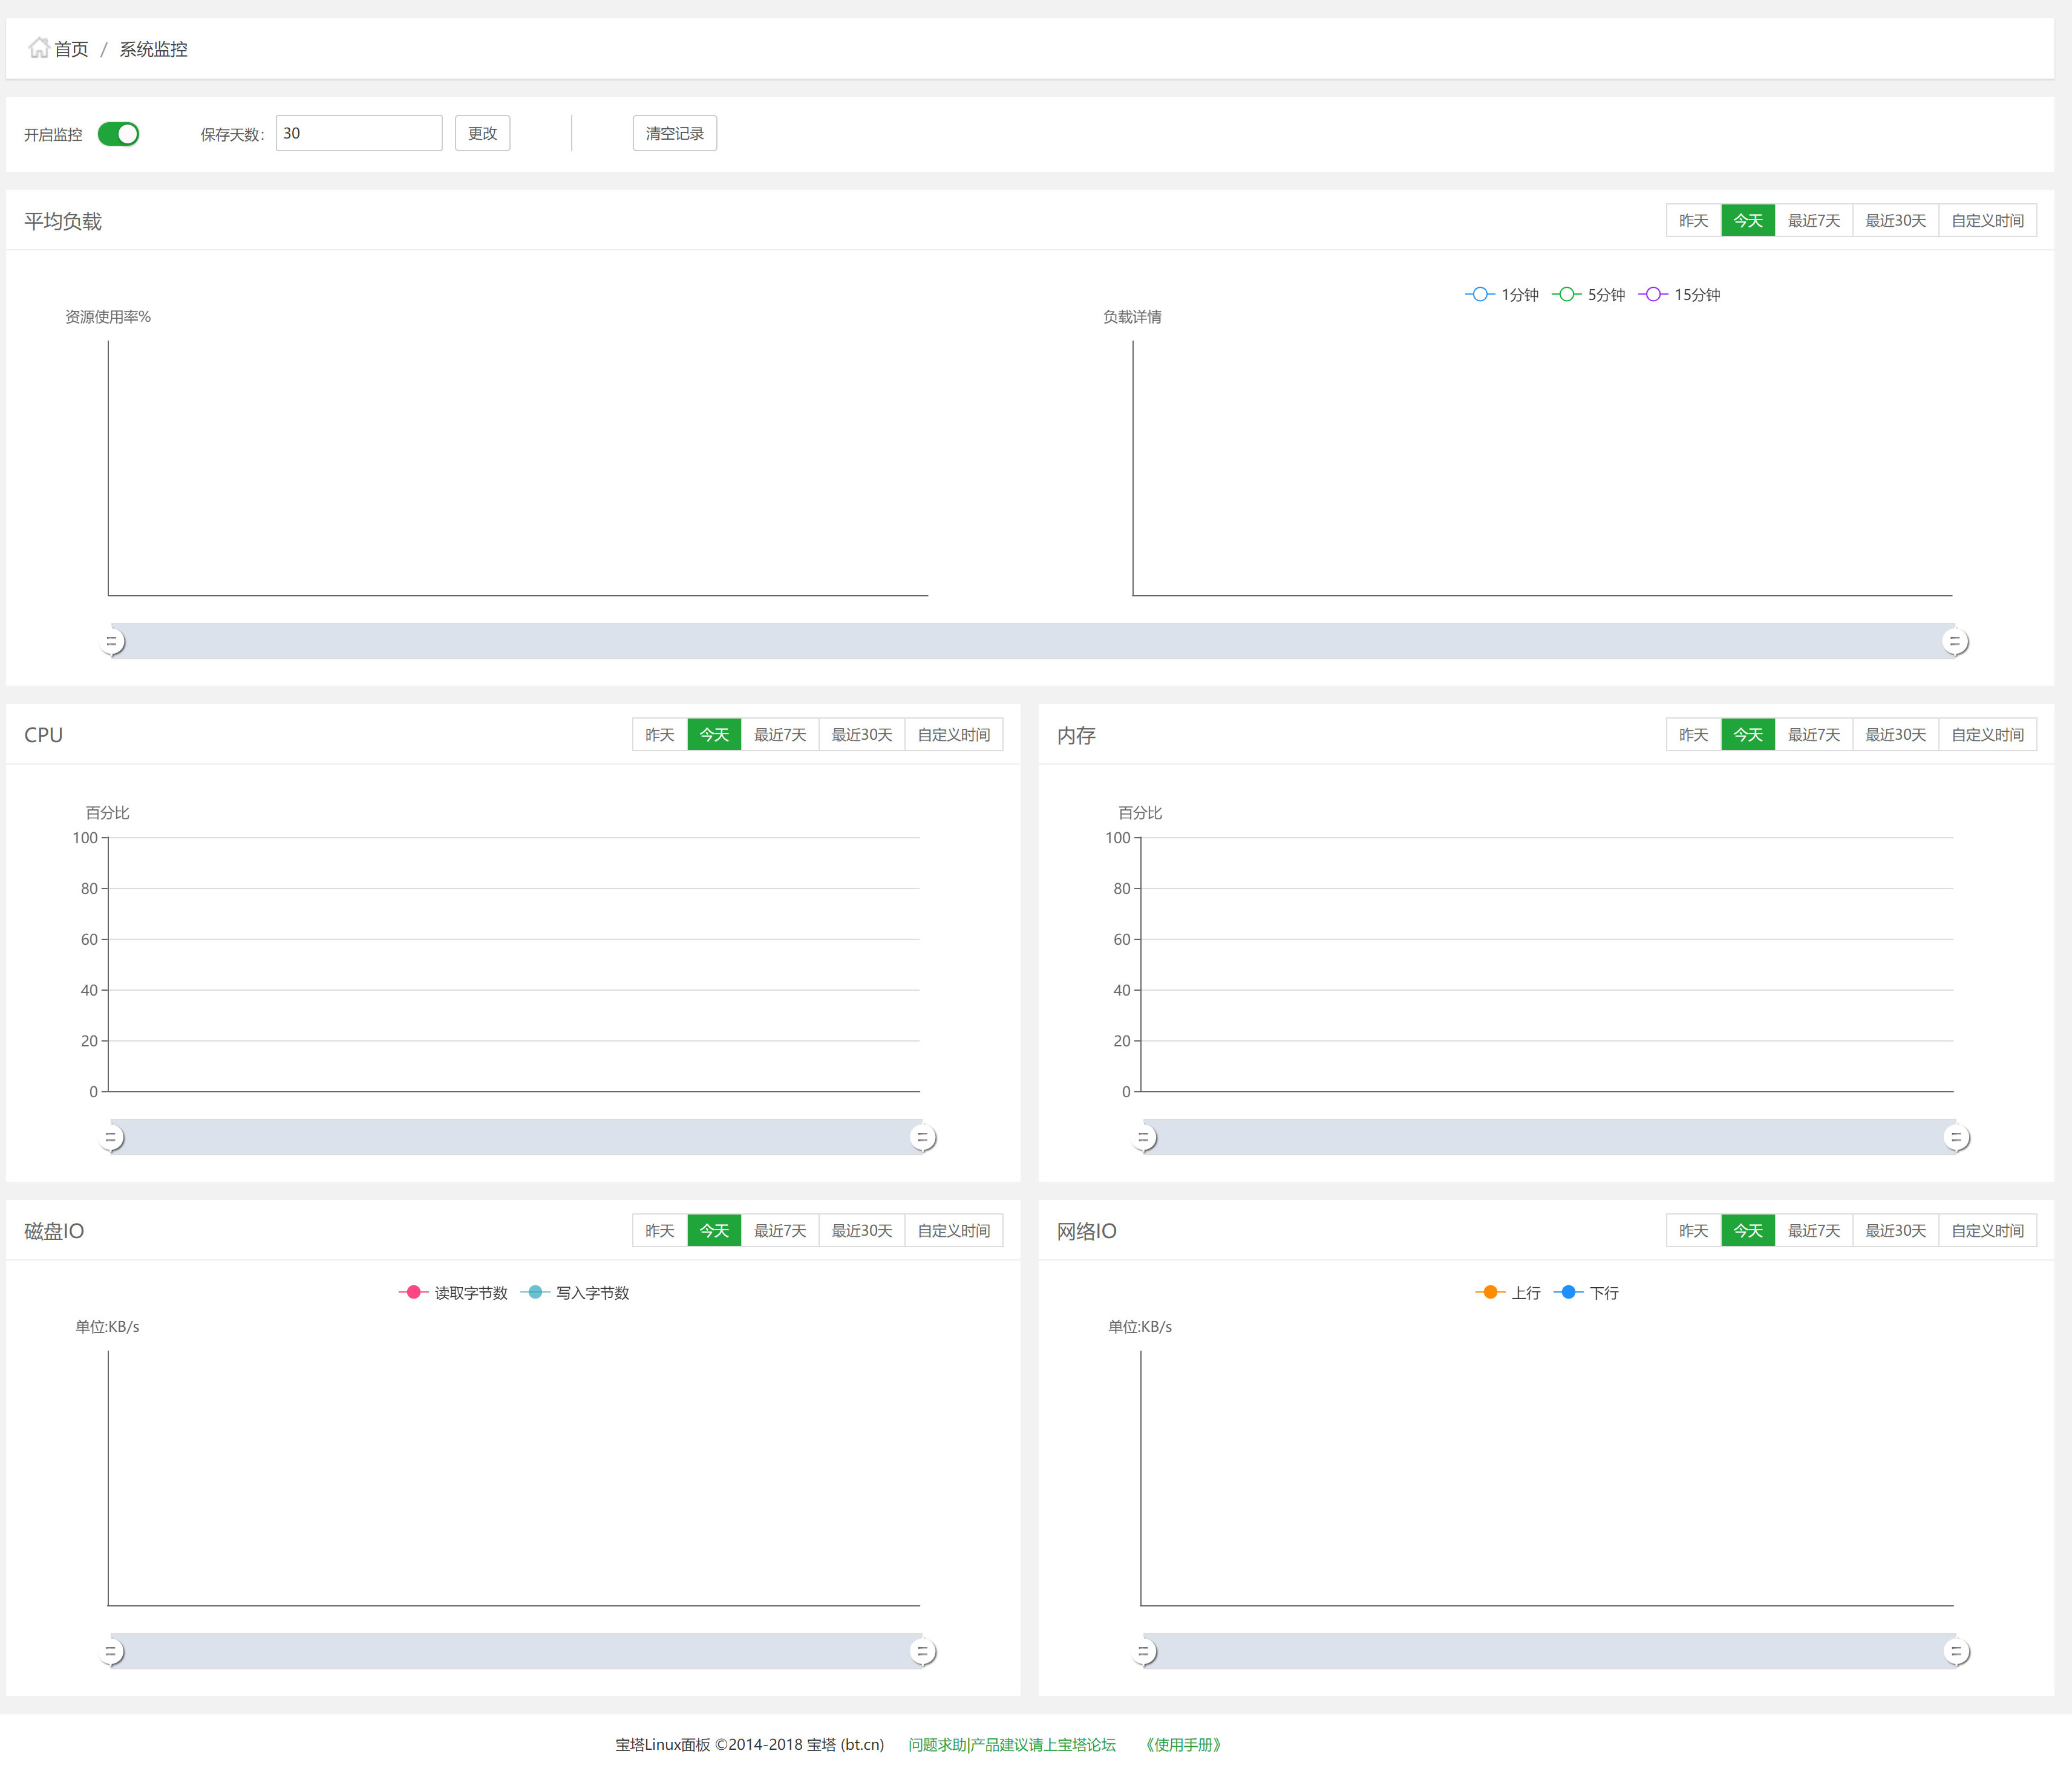The height and width of the screenshot is (1774, 2072).
Task: Toggle the 写入字节数 legend marker
Action: [535, 1292]
